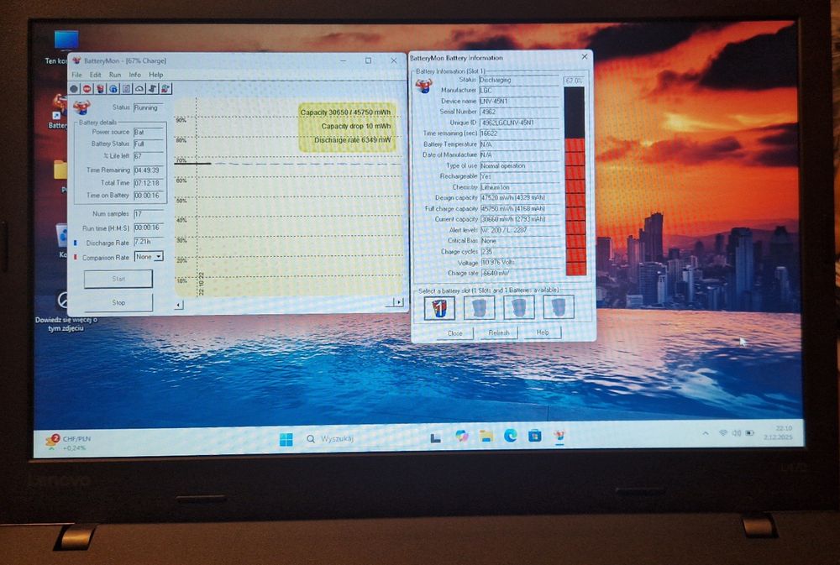Click Refresh in Battery Information dialog
The height and width of the screenshot is (565, 840).
coord(499,332)
